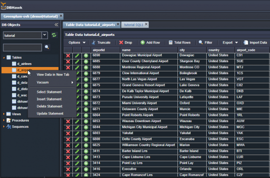Delete row 3413 Cape Lisburne Lrrs
Image resolution: width=270 pixels, height=178 pixels.
pyautogui.click(x=68, y=157)
